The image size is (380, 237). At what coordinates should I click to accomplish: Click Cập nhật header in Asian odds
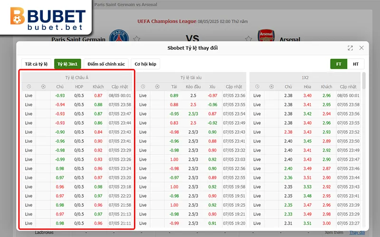(120, 87)
